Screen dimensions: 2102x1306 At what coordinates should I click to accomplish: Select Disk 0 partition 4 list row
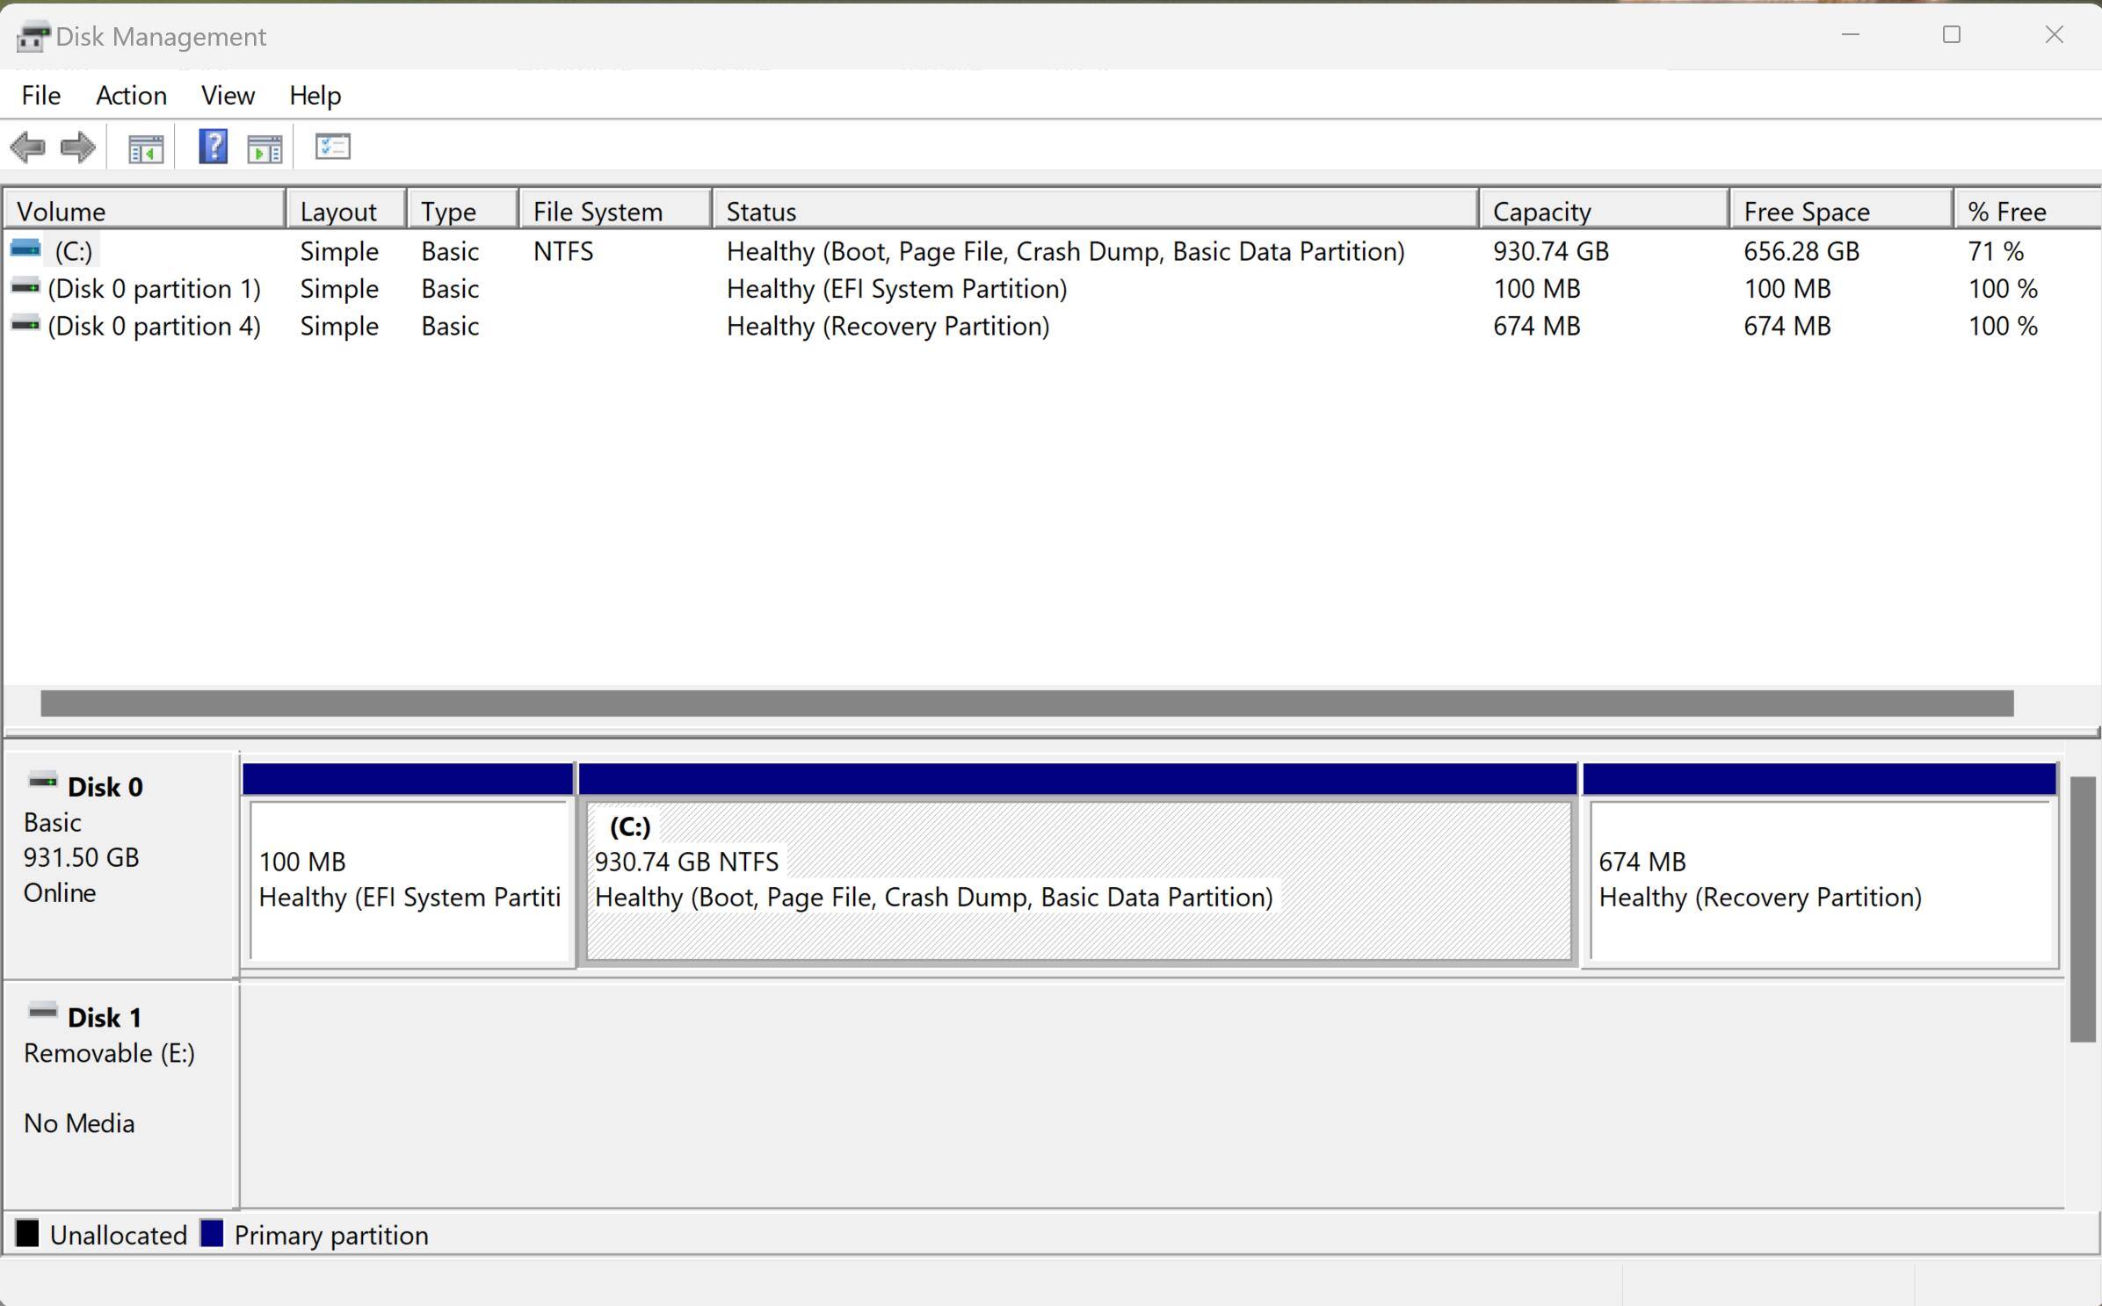point(154,327)
